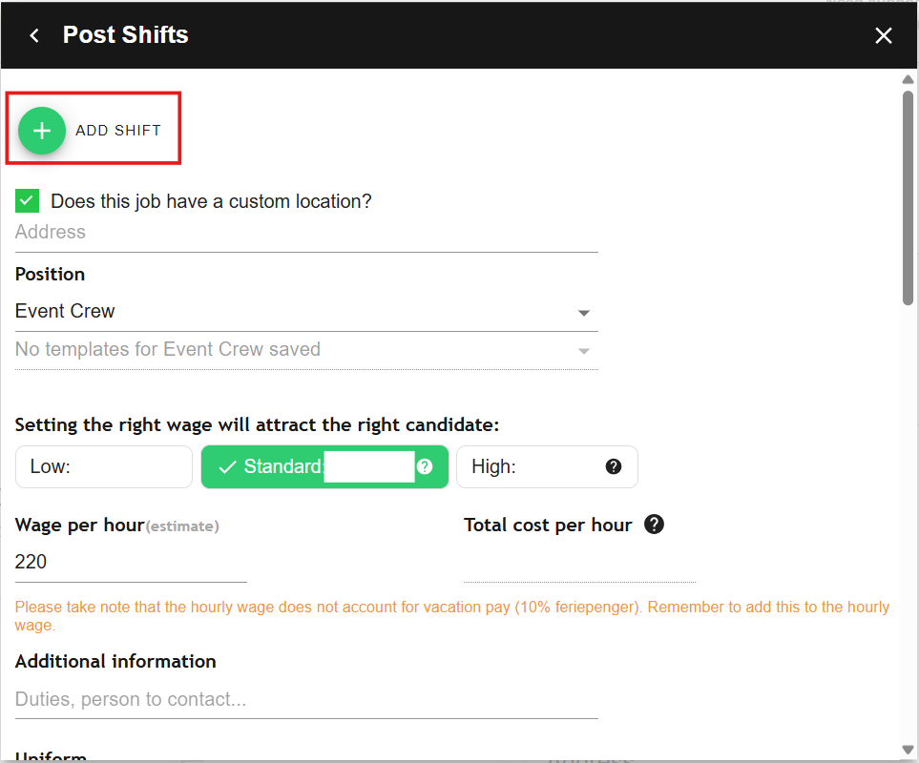Click the scrollbar down arrow
This screenshot has height=763, width=919.
coord(909,750)
